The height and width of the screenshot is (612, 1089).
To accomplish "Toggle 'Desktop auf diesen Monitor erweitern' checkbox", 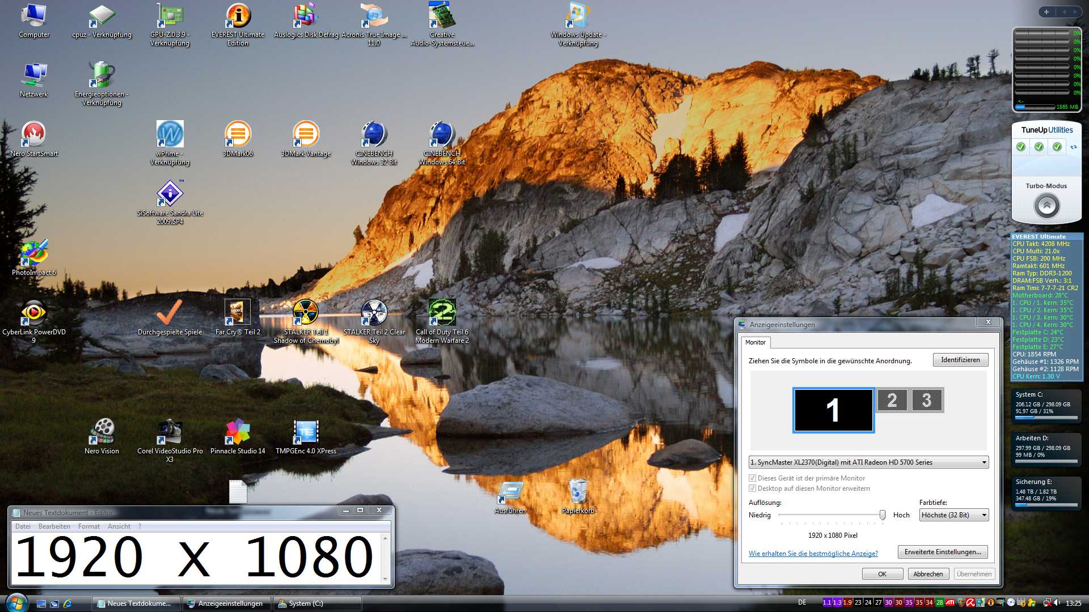I will (753, 488).
